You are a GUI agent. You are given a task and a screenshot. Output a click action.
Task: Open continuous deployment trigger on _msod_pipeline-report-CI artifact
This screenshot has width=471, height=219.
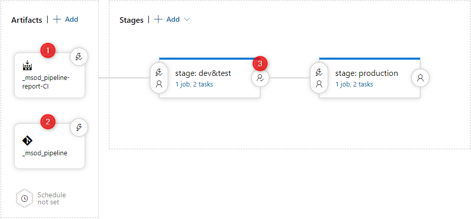click(79, 57)
